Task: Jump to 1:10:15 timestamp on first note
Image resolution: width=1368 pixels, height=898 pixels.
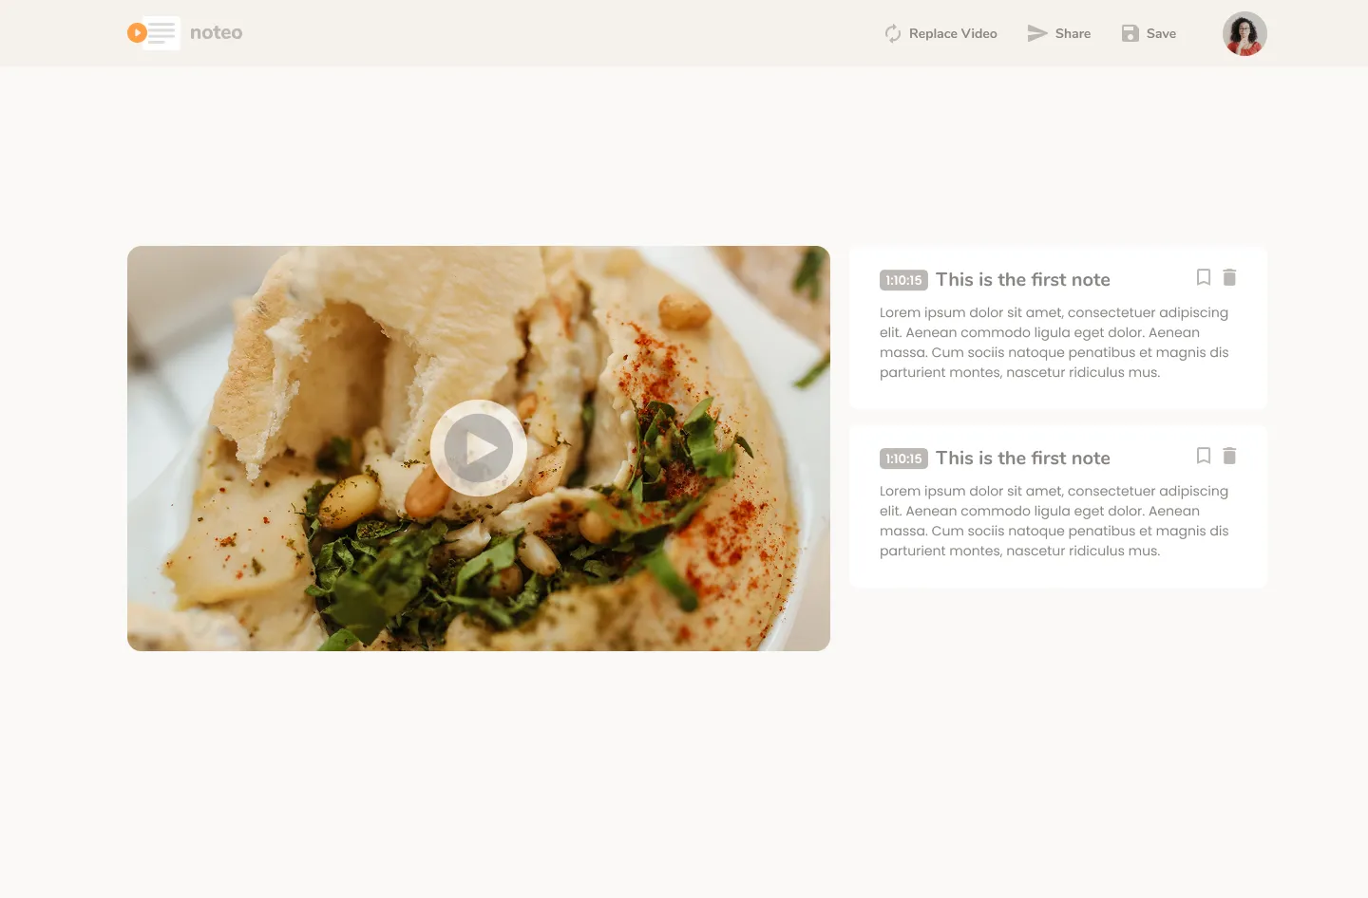Action: coord(903,280)
